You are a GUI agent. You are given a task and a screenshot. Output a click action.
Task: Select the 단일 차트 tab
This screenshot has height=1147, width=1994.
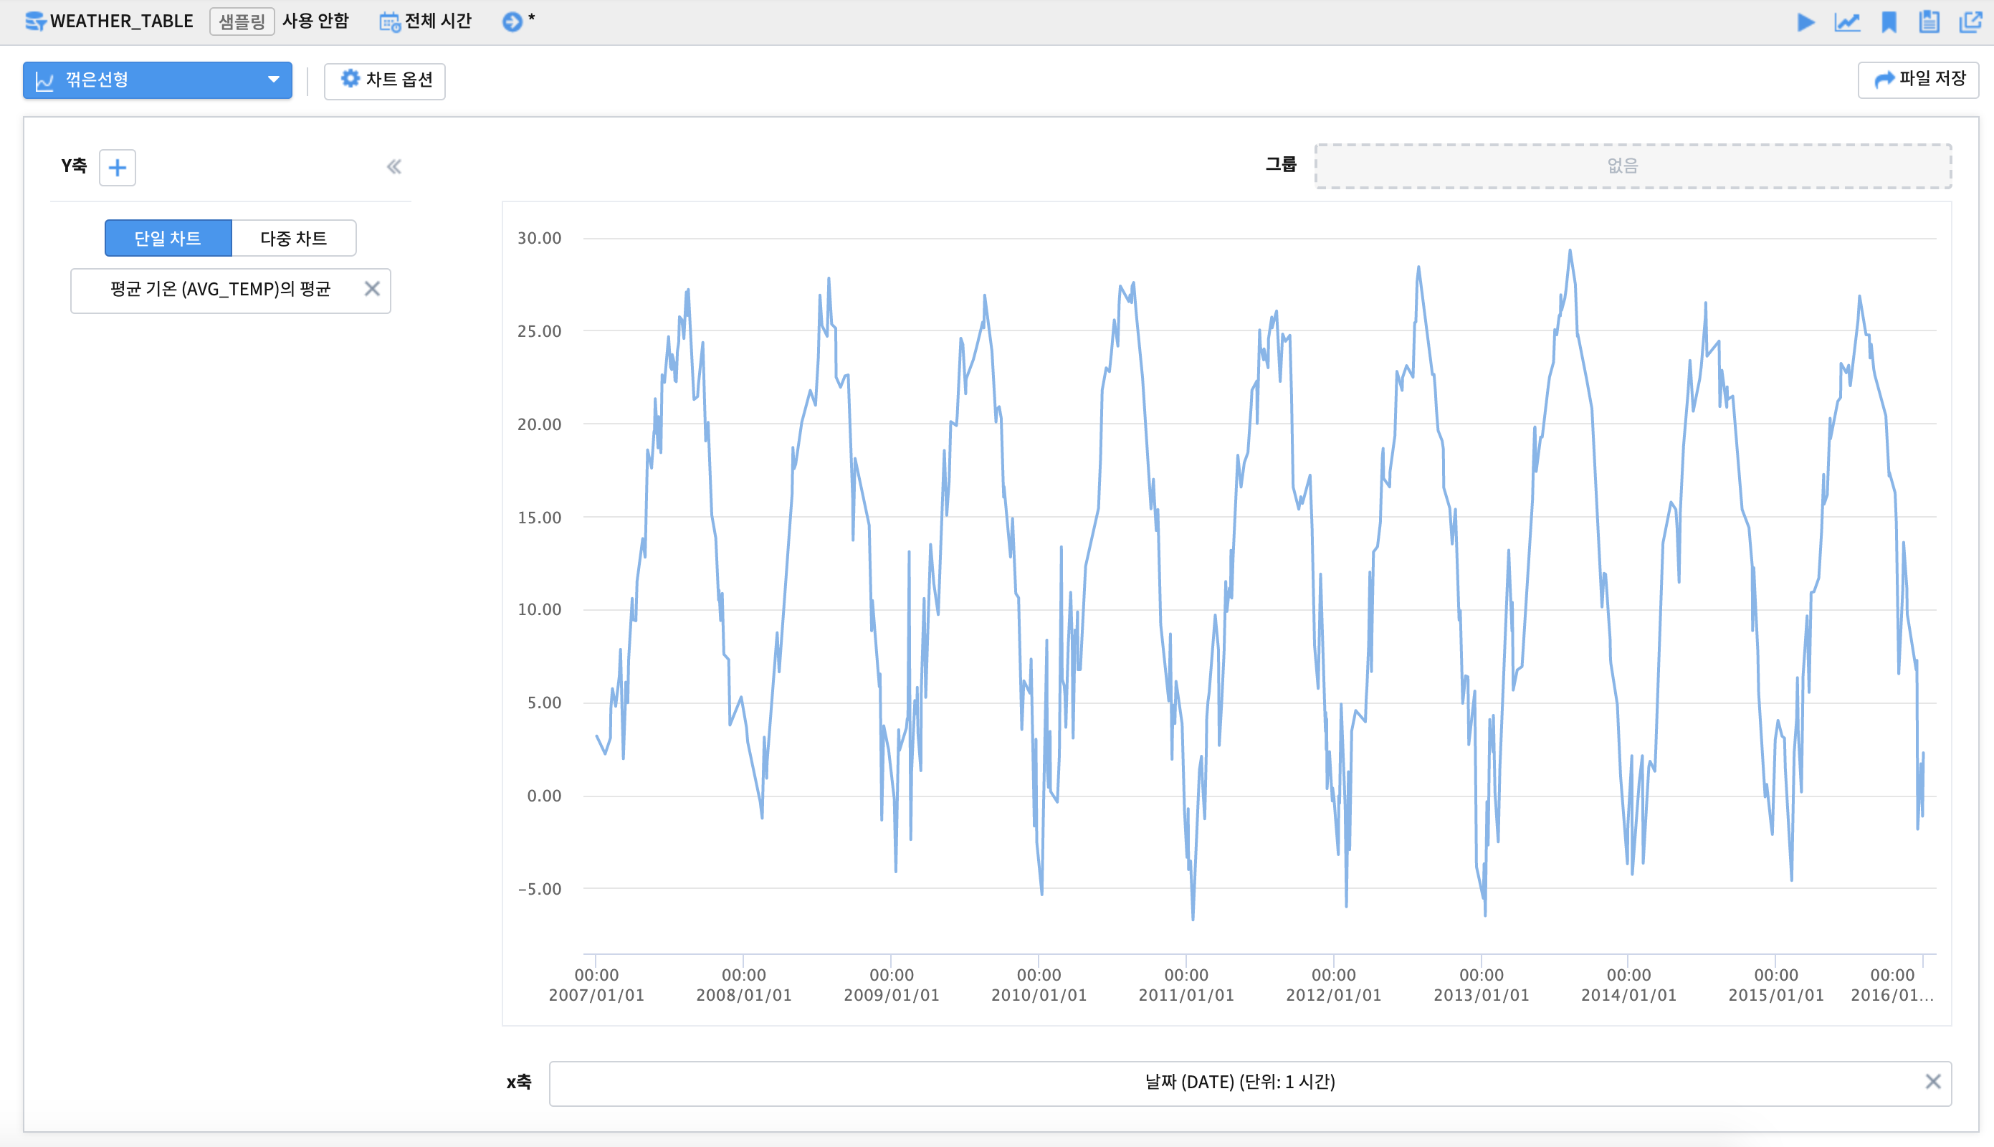click(x=168, y=238)
